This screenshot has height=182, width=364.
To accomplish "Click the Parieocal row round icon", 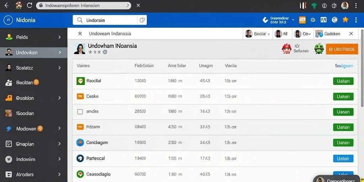I will (x=80, y=158).
